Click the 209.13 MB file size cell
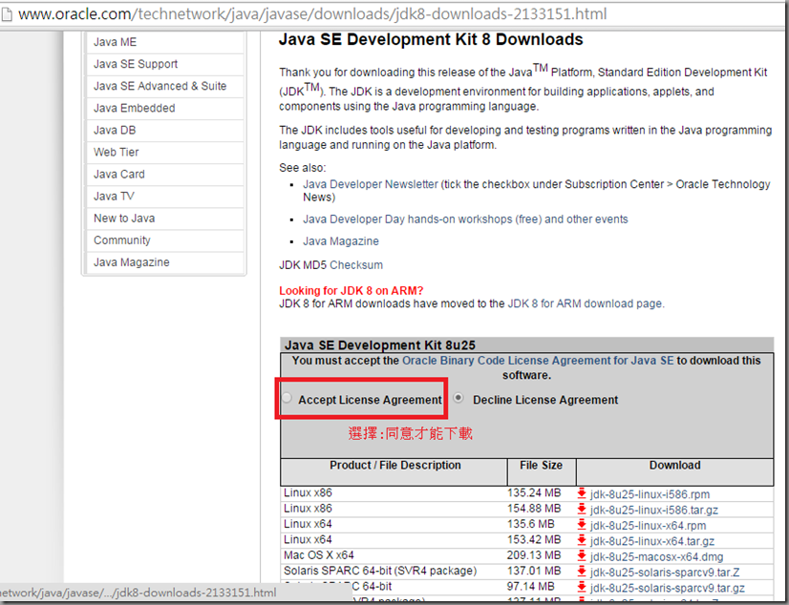Image resolution: width=789 pixels, height=605 pixels. pos(534,555)
